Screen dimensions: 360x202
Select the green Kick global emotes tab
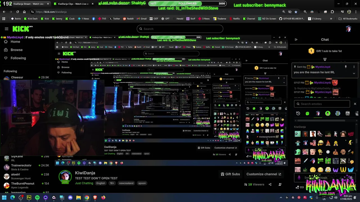tap(307, 113)
